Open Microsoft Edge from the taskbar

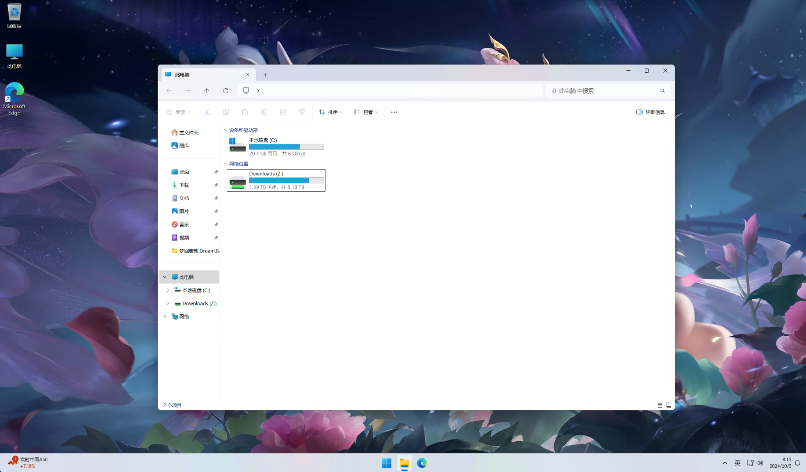click(422, 463)
